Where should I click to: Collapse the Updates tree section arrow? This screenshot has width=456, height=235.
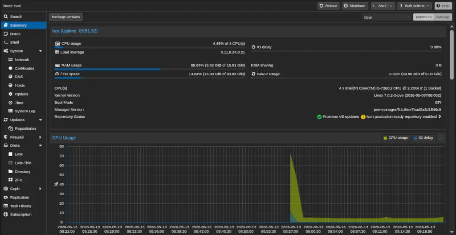(x=41, y=120)
